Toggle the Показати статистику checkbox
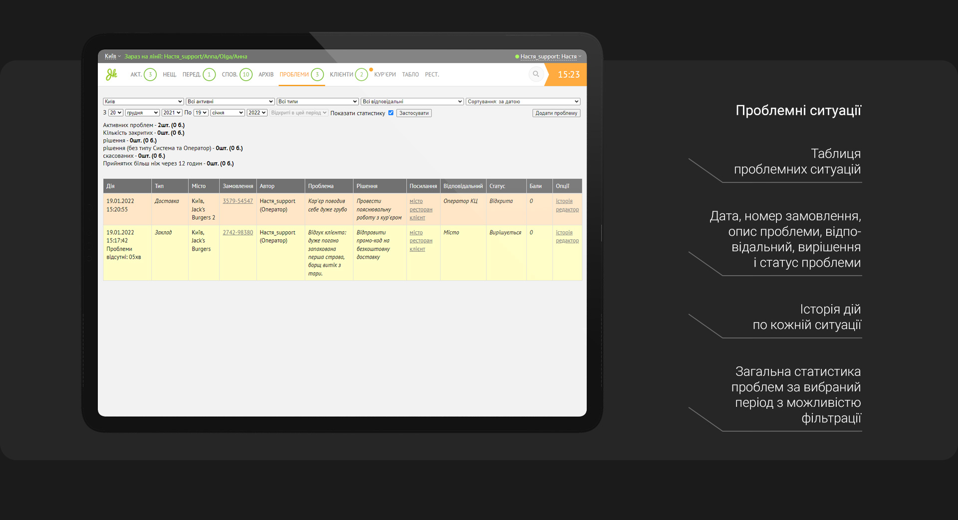The height and width of the screenshot is (520, 958). pos(391,113)
